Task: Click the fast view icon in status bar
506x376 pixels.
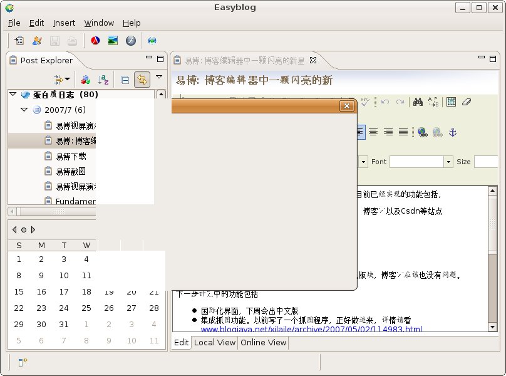Action: coord(23,362)
